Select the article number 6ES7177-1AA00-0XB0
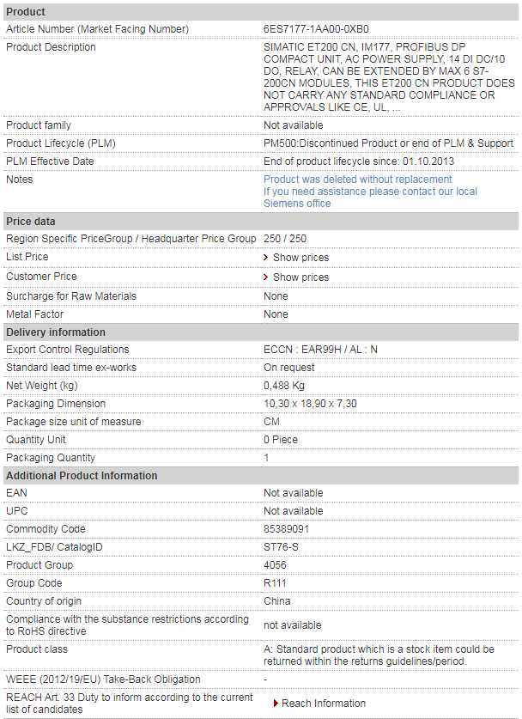The image size is (522, 719). click(316, 29)
